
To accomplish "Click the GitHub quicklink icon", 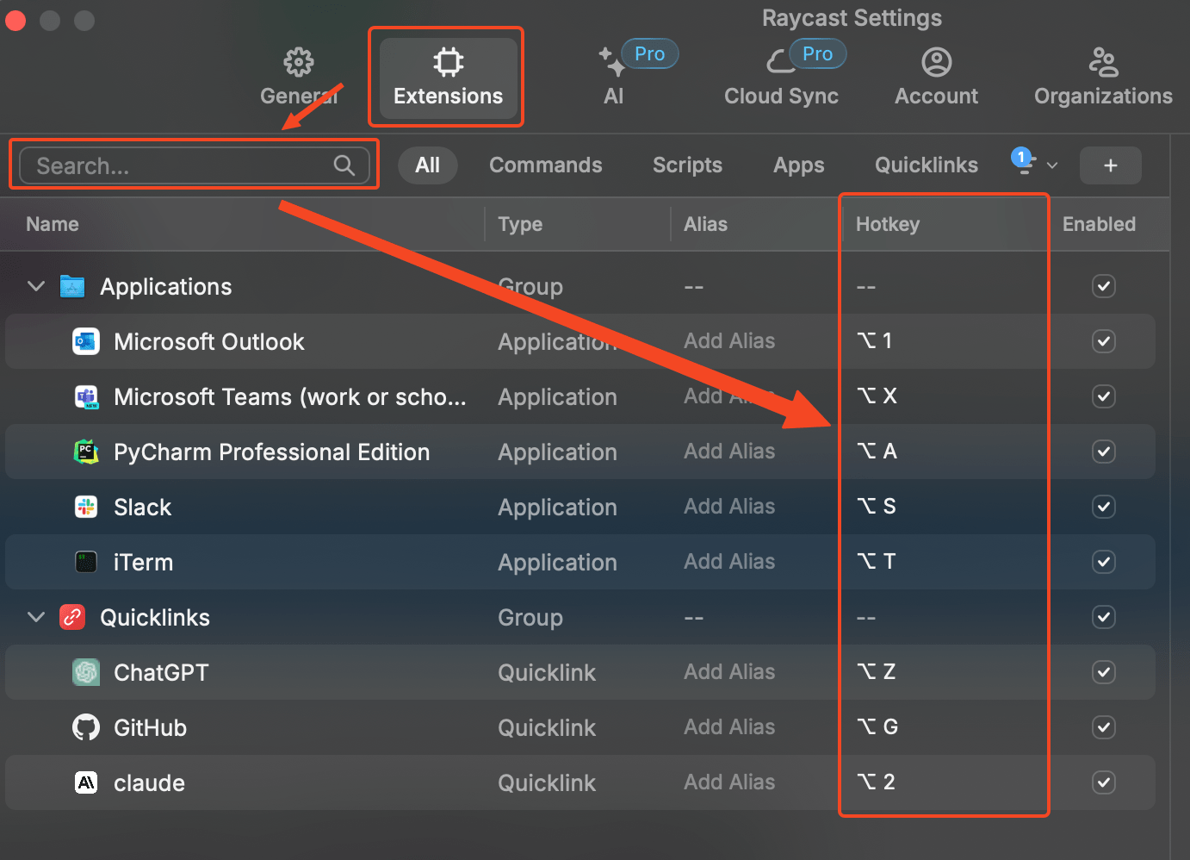I will [x=86, y=727].
